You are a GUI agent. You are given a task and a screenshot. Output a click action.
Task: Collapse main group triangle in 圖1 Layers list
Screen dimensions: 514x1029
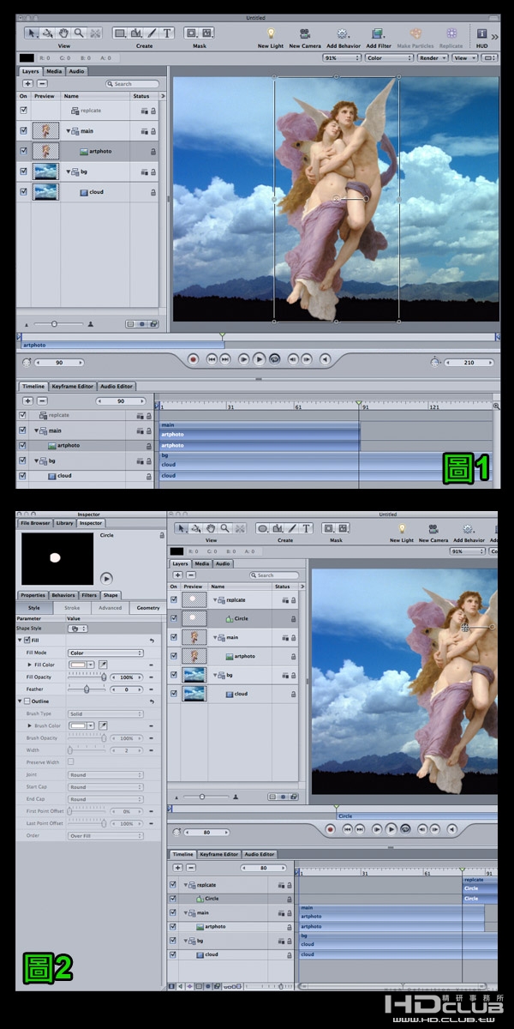(69, 131)
